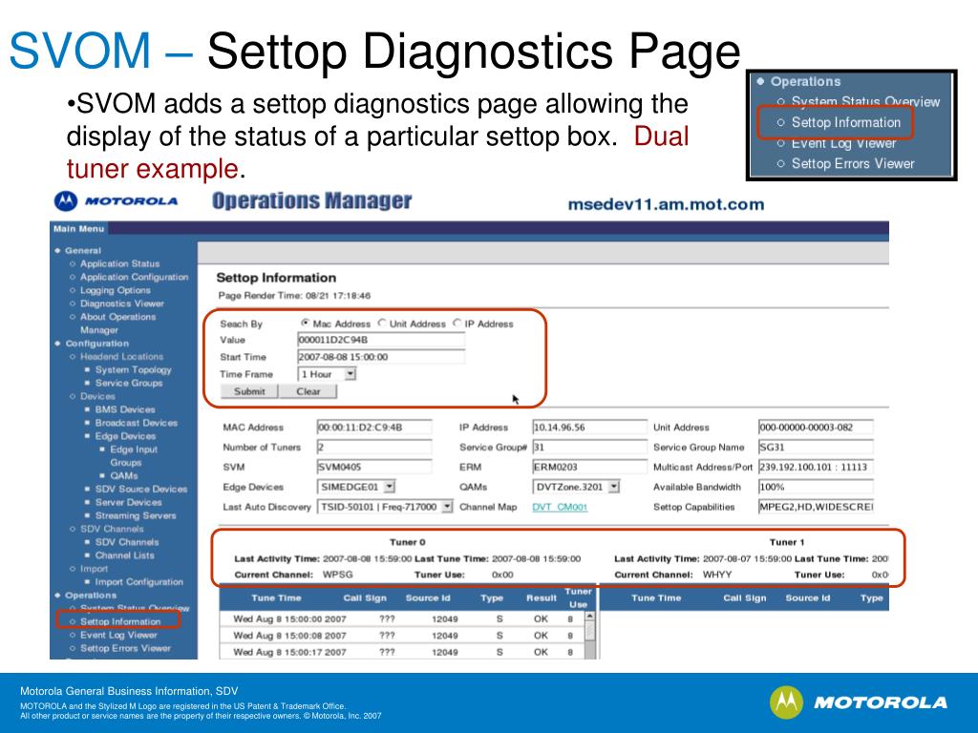Screen dimensions: 978x733
Task: Click the Number of Tuners field
Action: [x=374, y=448]
